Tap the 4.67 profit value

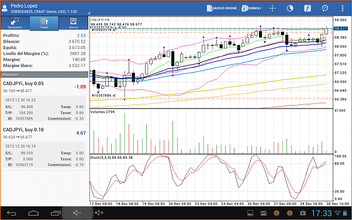coord(81,133)
